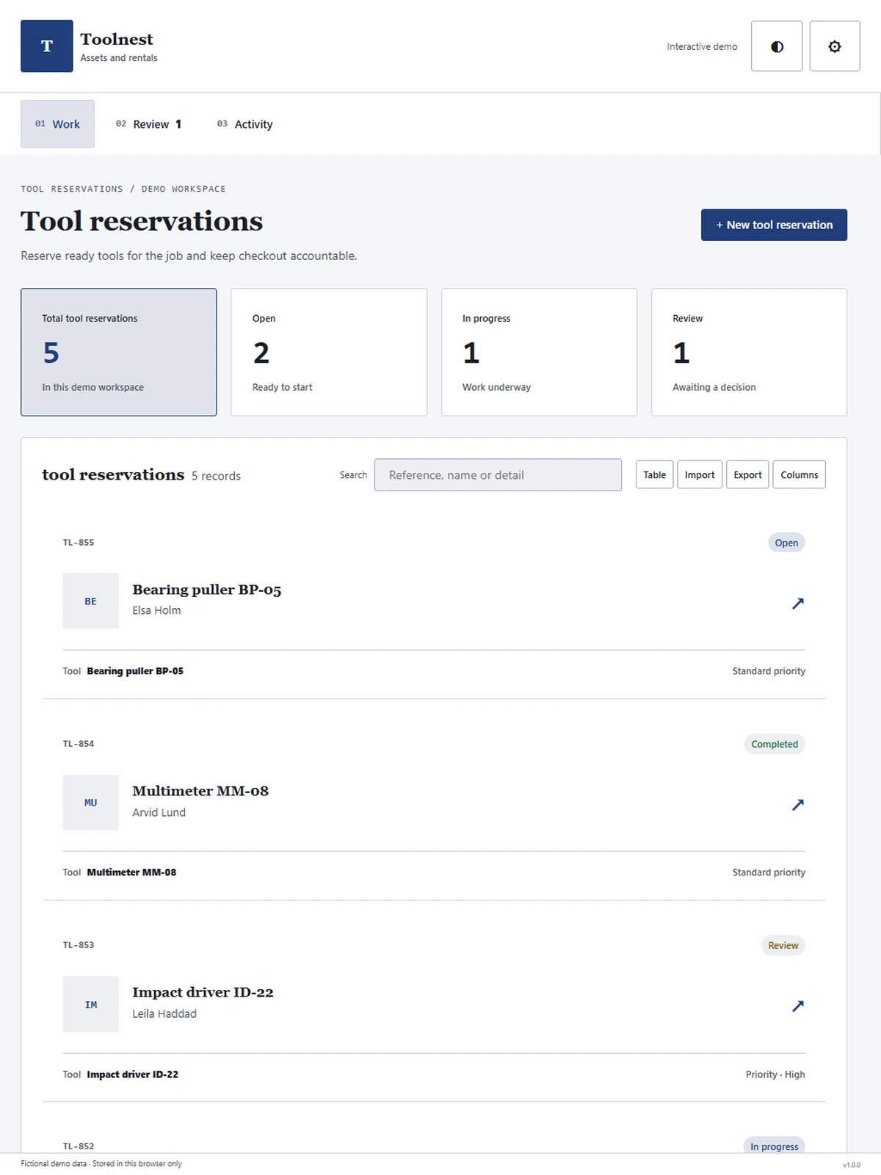Image resolution: width=881 pixels, height=1175 pixels.
Task: Click the Export button
Action: 747,475
